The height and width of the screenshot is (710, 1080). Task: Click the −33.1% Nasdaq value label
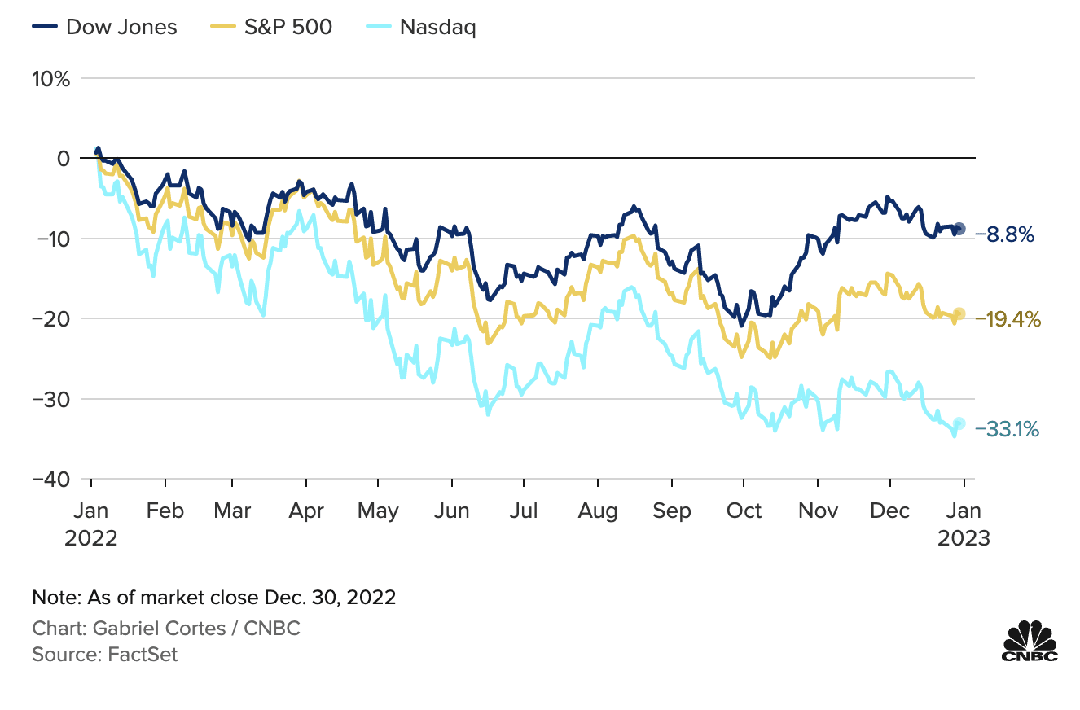tap(1007, 429)
